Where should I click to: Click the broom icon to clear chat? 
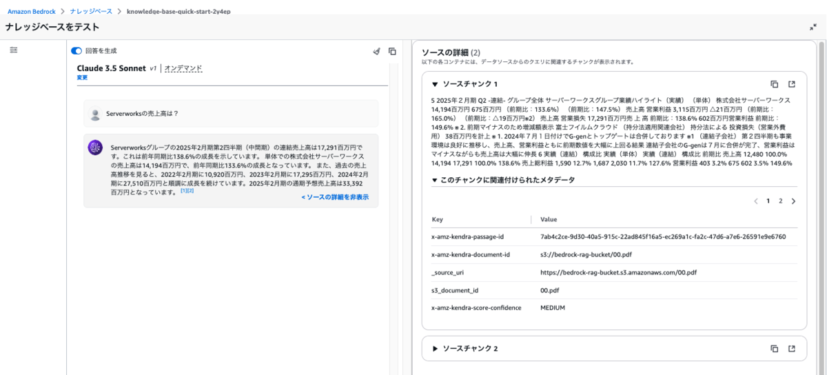pos(376,51)
